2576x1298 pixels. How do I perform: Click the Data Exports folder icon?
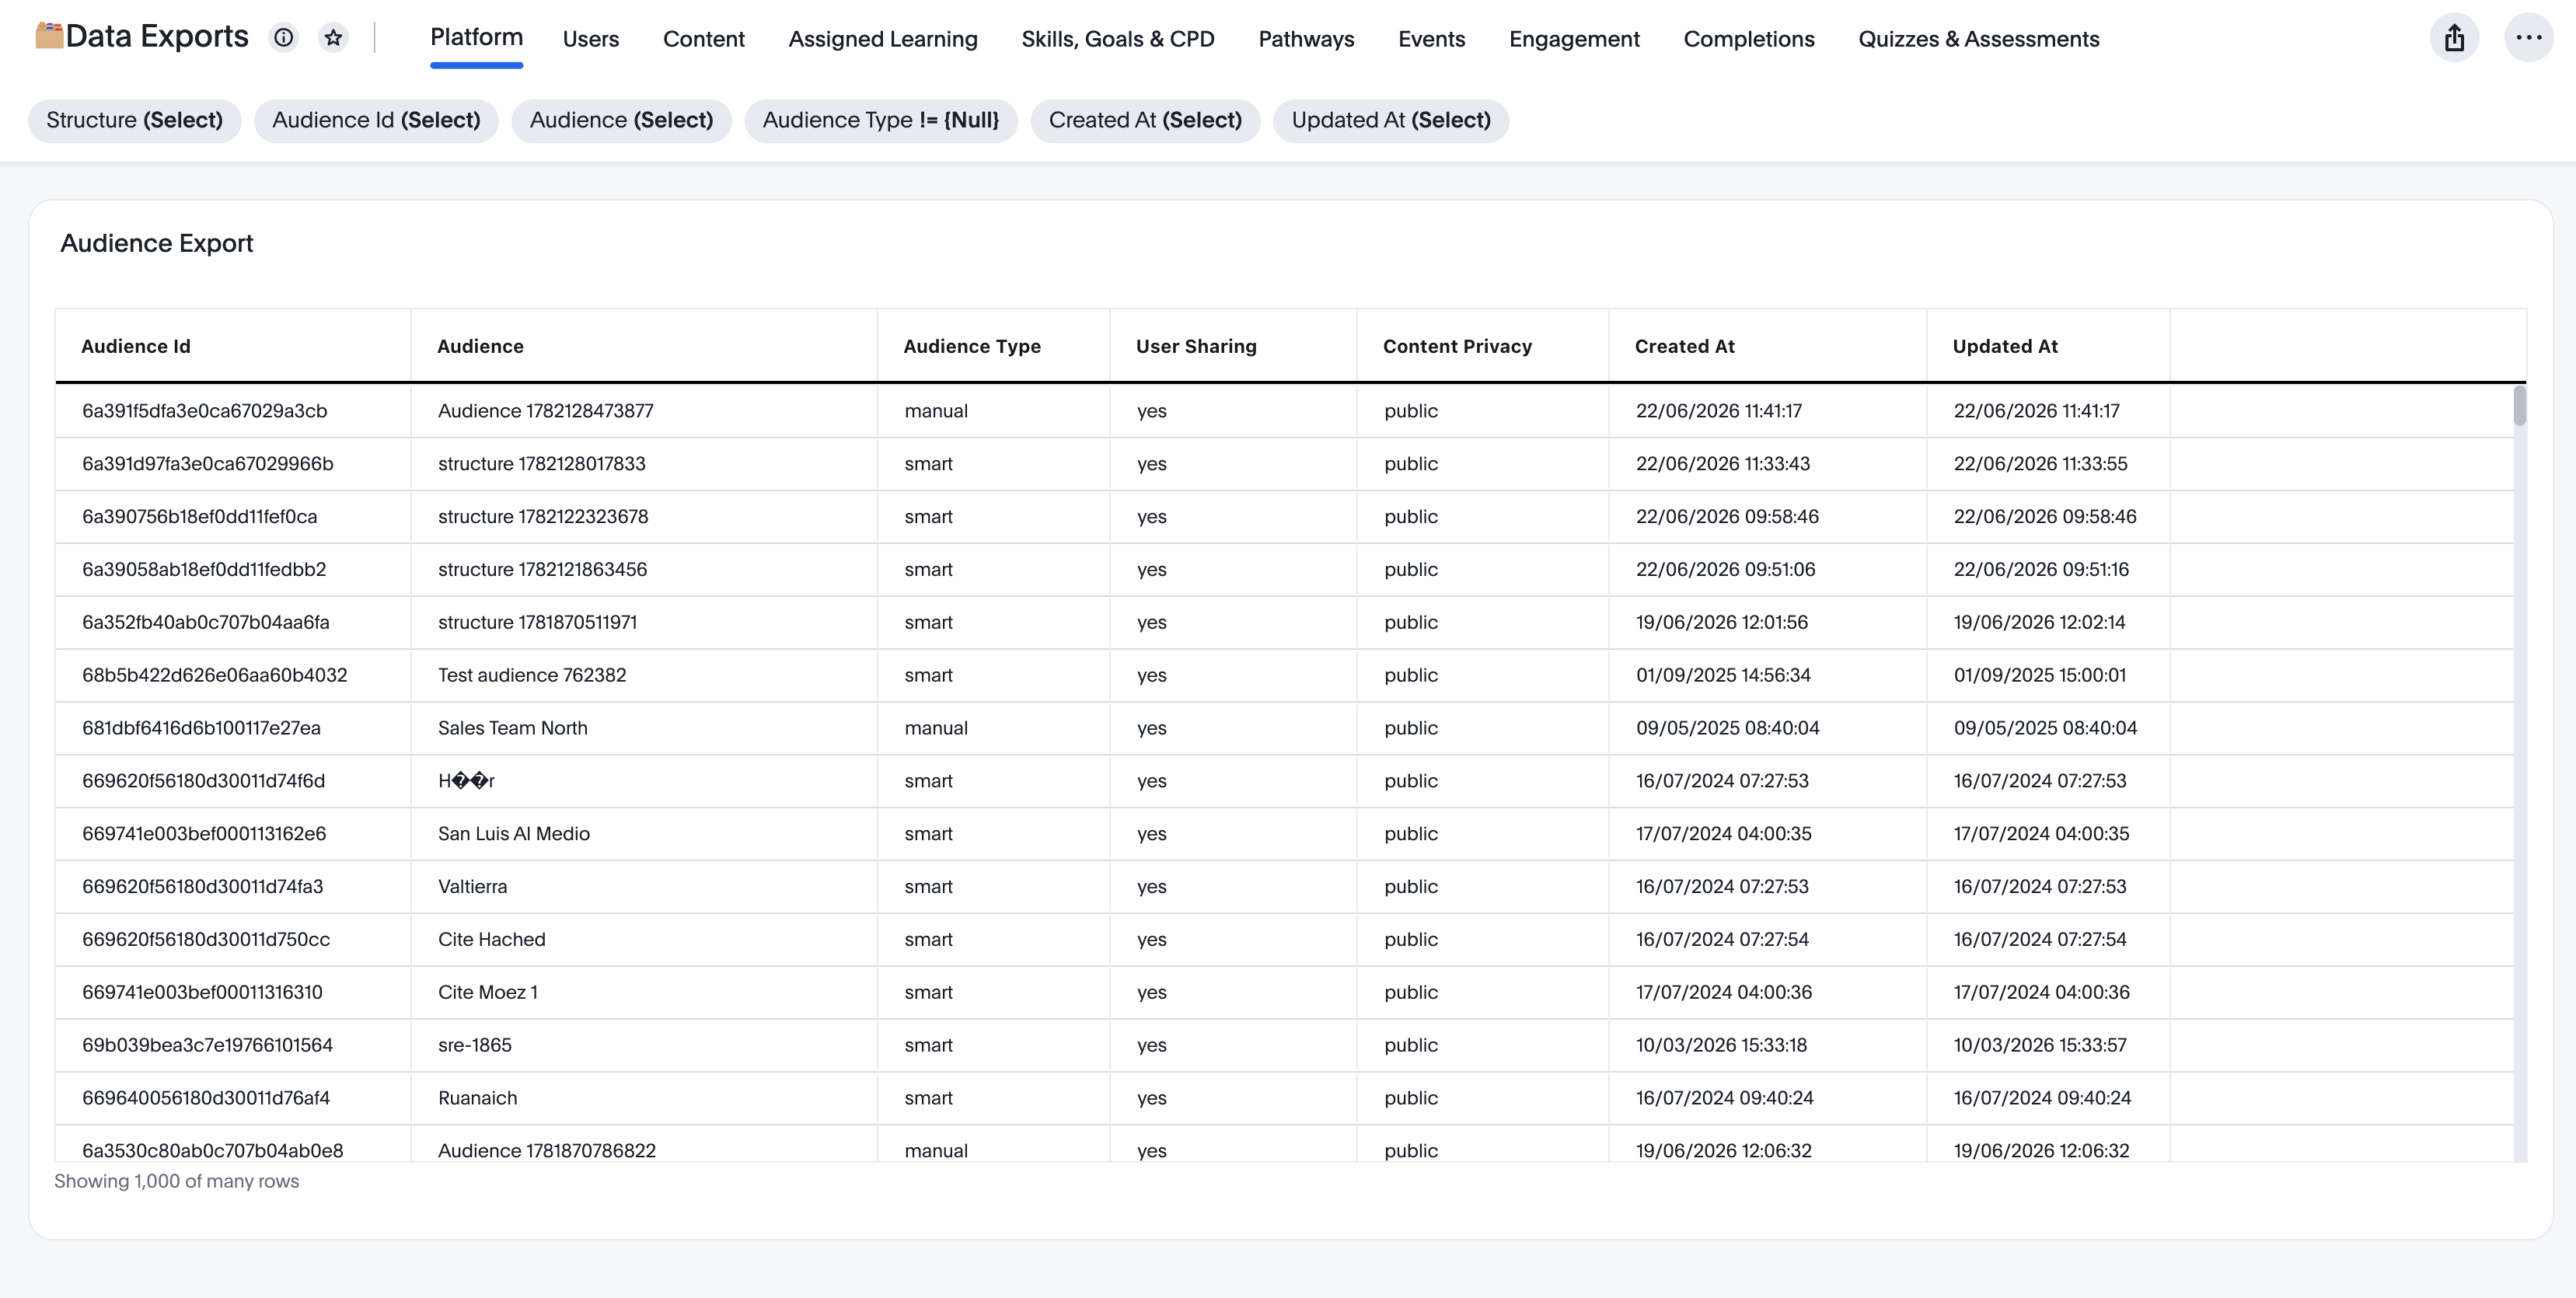(x=49, y=36)
